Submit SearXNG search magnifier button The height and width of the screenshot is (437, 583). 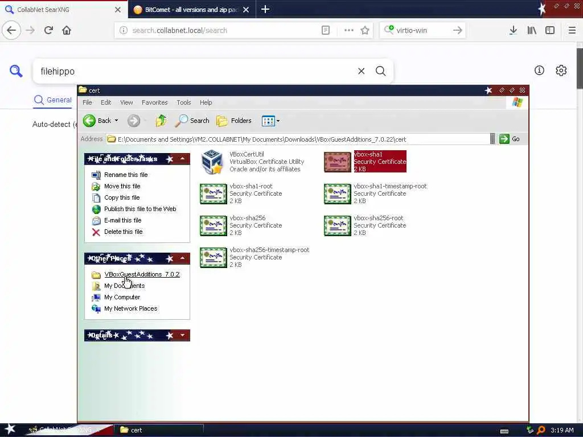[380, 71]
